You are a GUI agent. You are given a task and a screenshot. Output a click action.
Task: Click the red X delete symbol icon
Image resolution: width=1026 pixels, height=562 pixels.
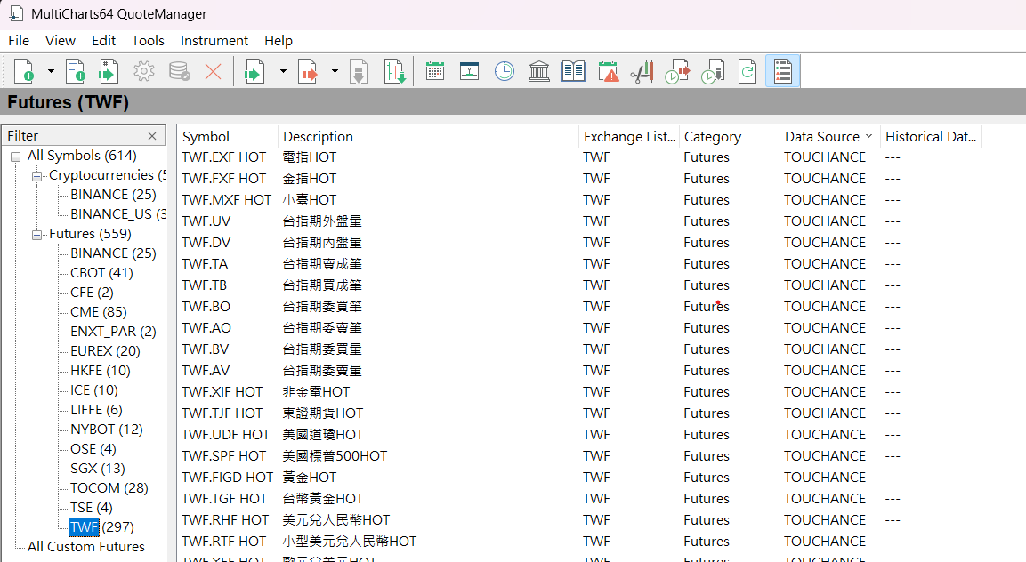(213, 71)
